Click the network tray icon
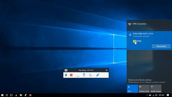The height and width of the screenshot is (97, 172). [x=153, y=95]
